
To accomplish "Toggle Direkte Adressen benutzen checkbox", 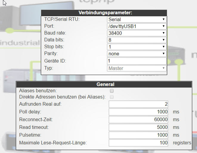I will (112, 97).
